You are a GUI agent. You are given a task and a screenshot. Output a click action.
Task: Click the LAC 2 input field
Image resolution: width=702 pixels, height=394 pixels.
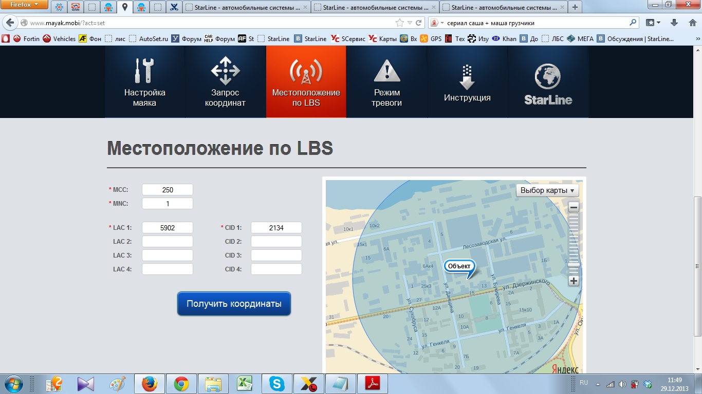tap(168, 242)
